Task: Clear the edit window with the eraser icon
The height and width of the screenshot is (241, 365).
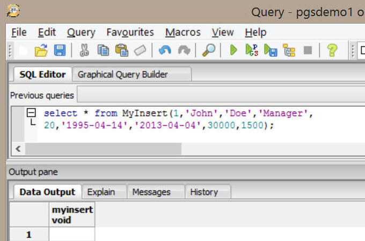Action: tap(140, 50)
